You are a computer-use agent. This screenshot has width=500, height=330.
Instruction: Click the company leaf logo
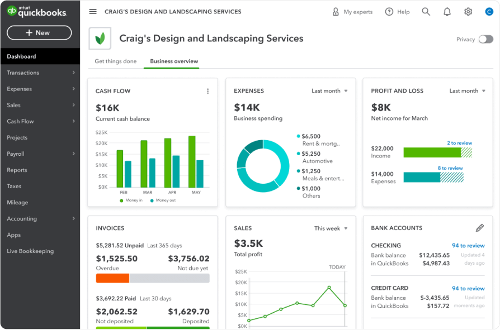tap(100, 39)
